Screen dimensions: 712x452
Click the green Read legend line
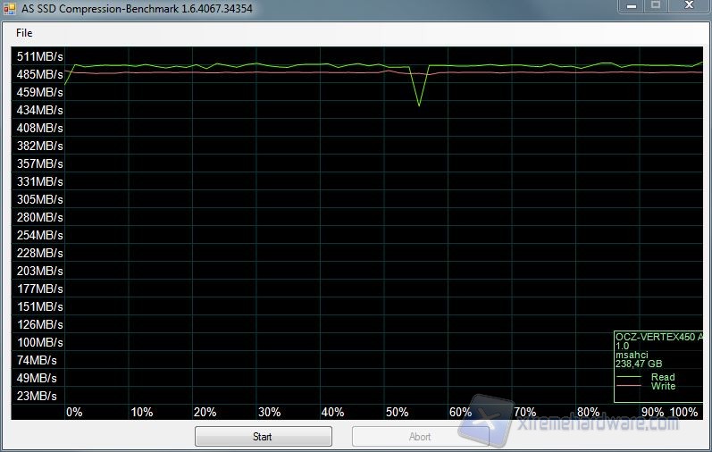click(x=630, y=377)
